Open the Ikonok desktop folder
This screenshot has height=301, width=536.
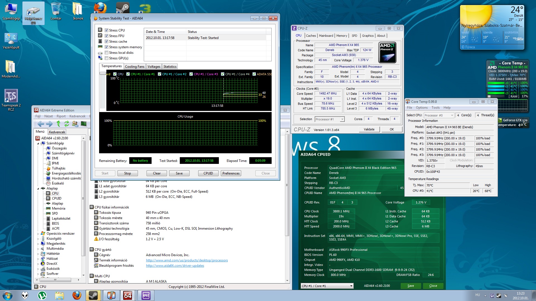[78, 12]
